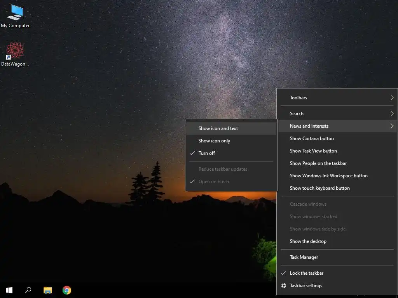Click the disabled Show windows stacked entry

(337, 217)
